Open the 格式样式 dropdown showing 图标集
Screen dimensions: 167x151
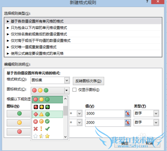coord(50,80)
